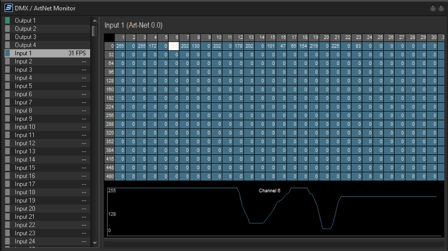Select Output 2 in the universe list
The height and width of the screenshot is (251, 448).
tap(48, 29)
